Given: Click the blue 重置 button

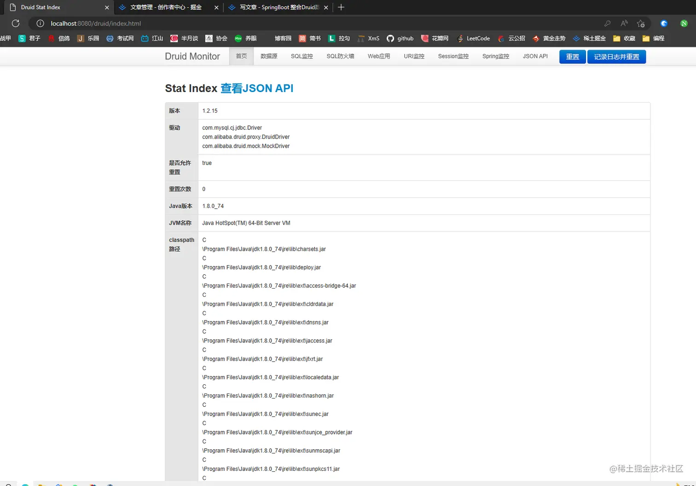Looking at the screenshot, I should (x=573, y=57).
